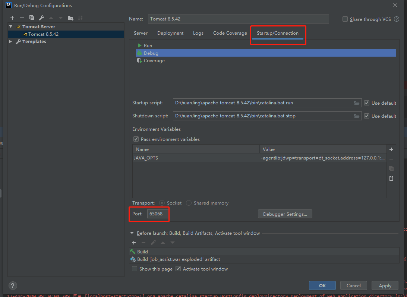Collapse the Tomcat Server tree node
This screenshot has width=407, height=297.
(11, 26)
